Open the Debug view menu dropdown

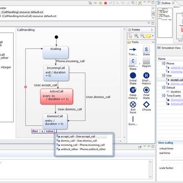point(145,2)
